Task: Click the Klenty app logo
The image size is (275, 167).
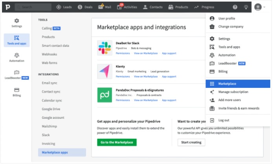Action: [x=105, y=71]
